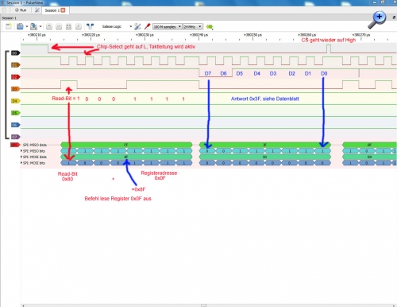Click the red SPI decoder label
The width and height of the screenshot is (397, 307).
[x=15, y=145]
